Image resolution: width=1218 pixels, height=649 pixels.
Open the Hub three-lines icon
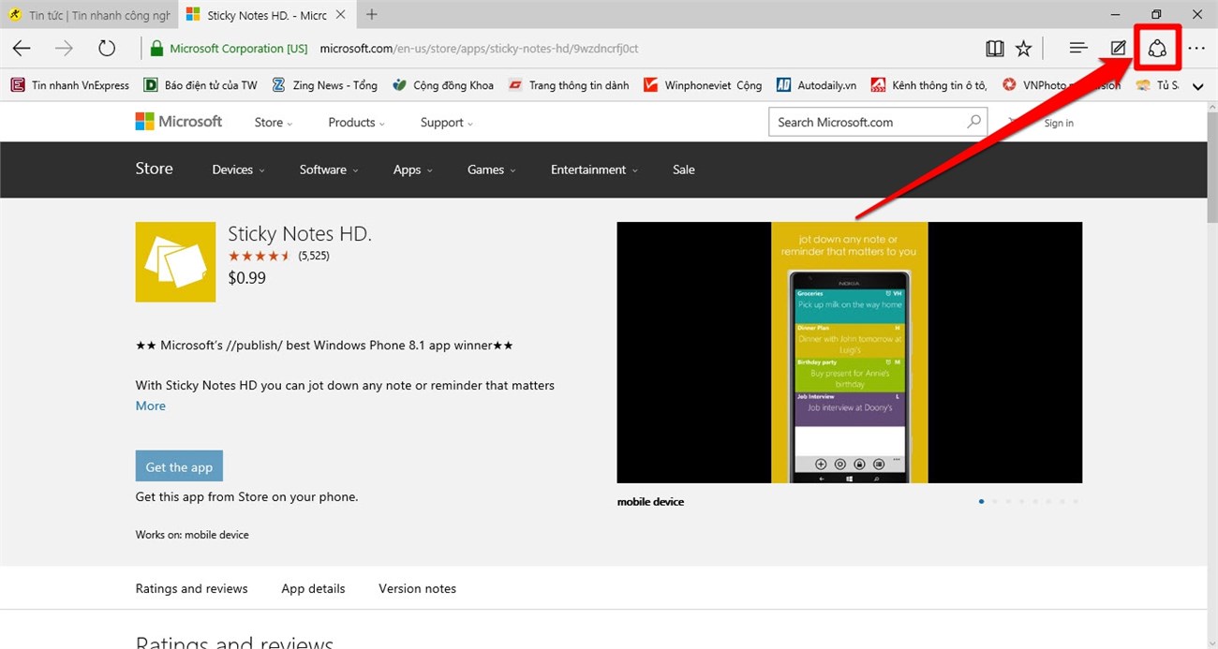[1078, 49]
